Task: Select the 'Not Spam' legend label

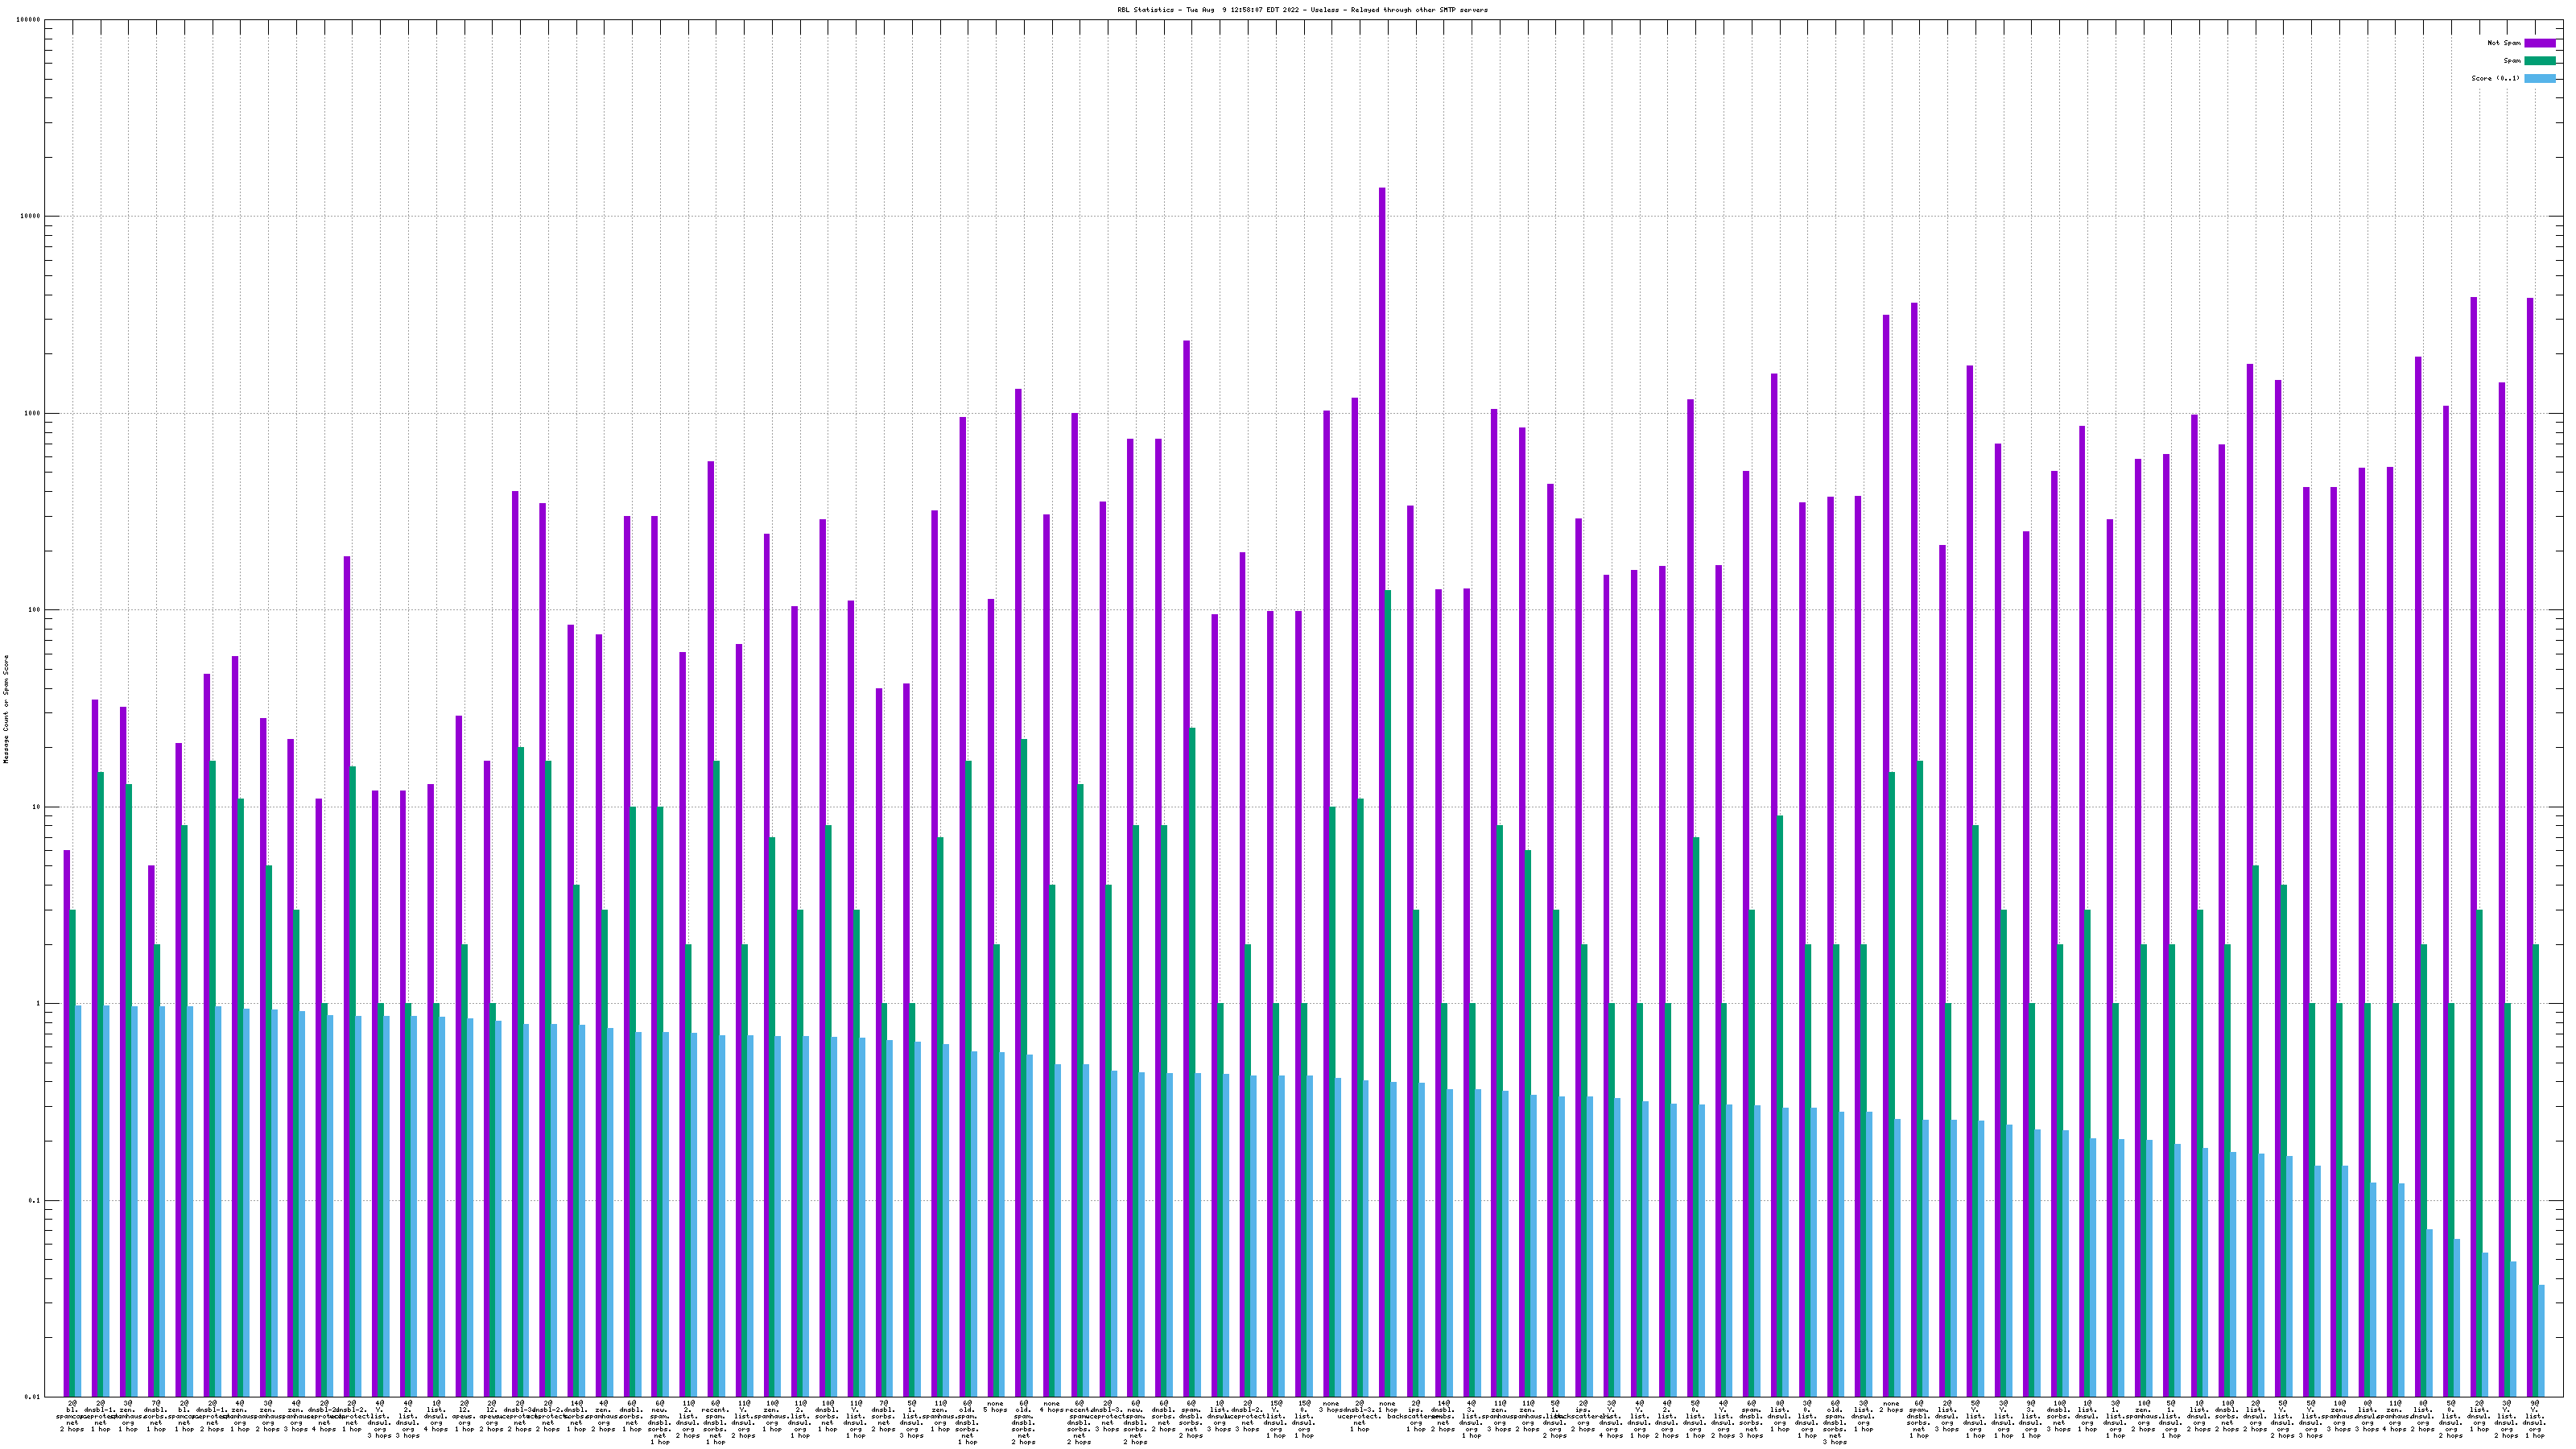Action: click(2504, 43)
